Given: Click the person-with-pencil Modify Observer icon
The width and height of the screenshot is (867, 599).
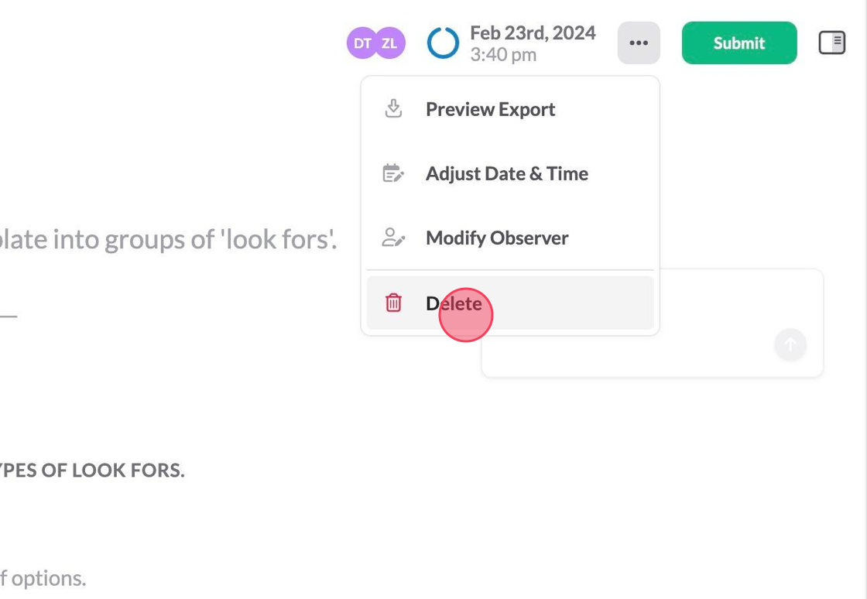Looking at the screenshot, I should point(394,238).
